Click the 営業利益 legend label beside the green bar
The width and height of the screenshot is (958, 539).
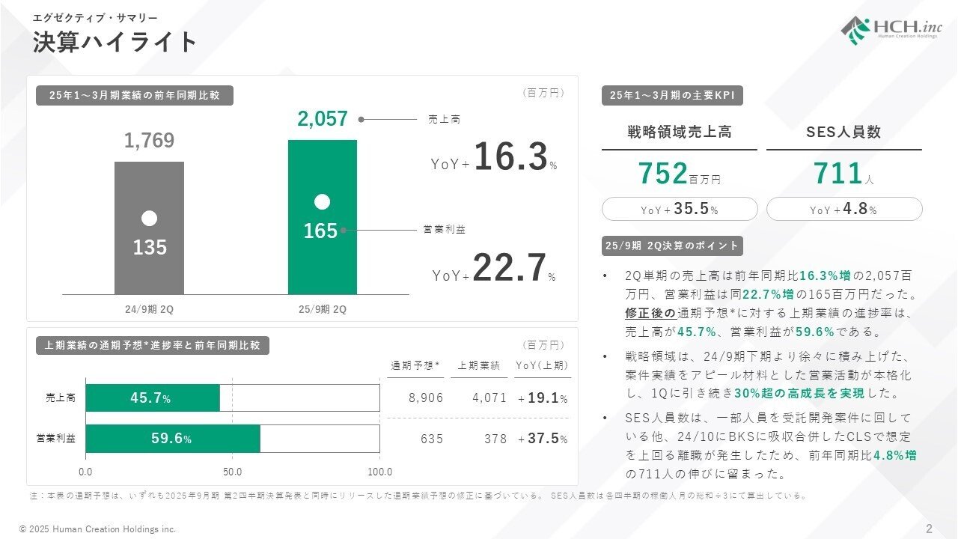(x=445, y=230)
